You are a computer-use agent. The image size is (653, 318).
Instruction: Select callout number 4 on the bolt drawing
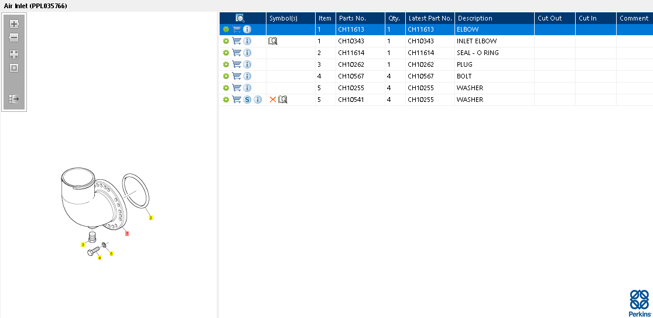[x=100, y=258]
